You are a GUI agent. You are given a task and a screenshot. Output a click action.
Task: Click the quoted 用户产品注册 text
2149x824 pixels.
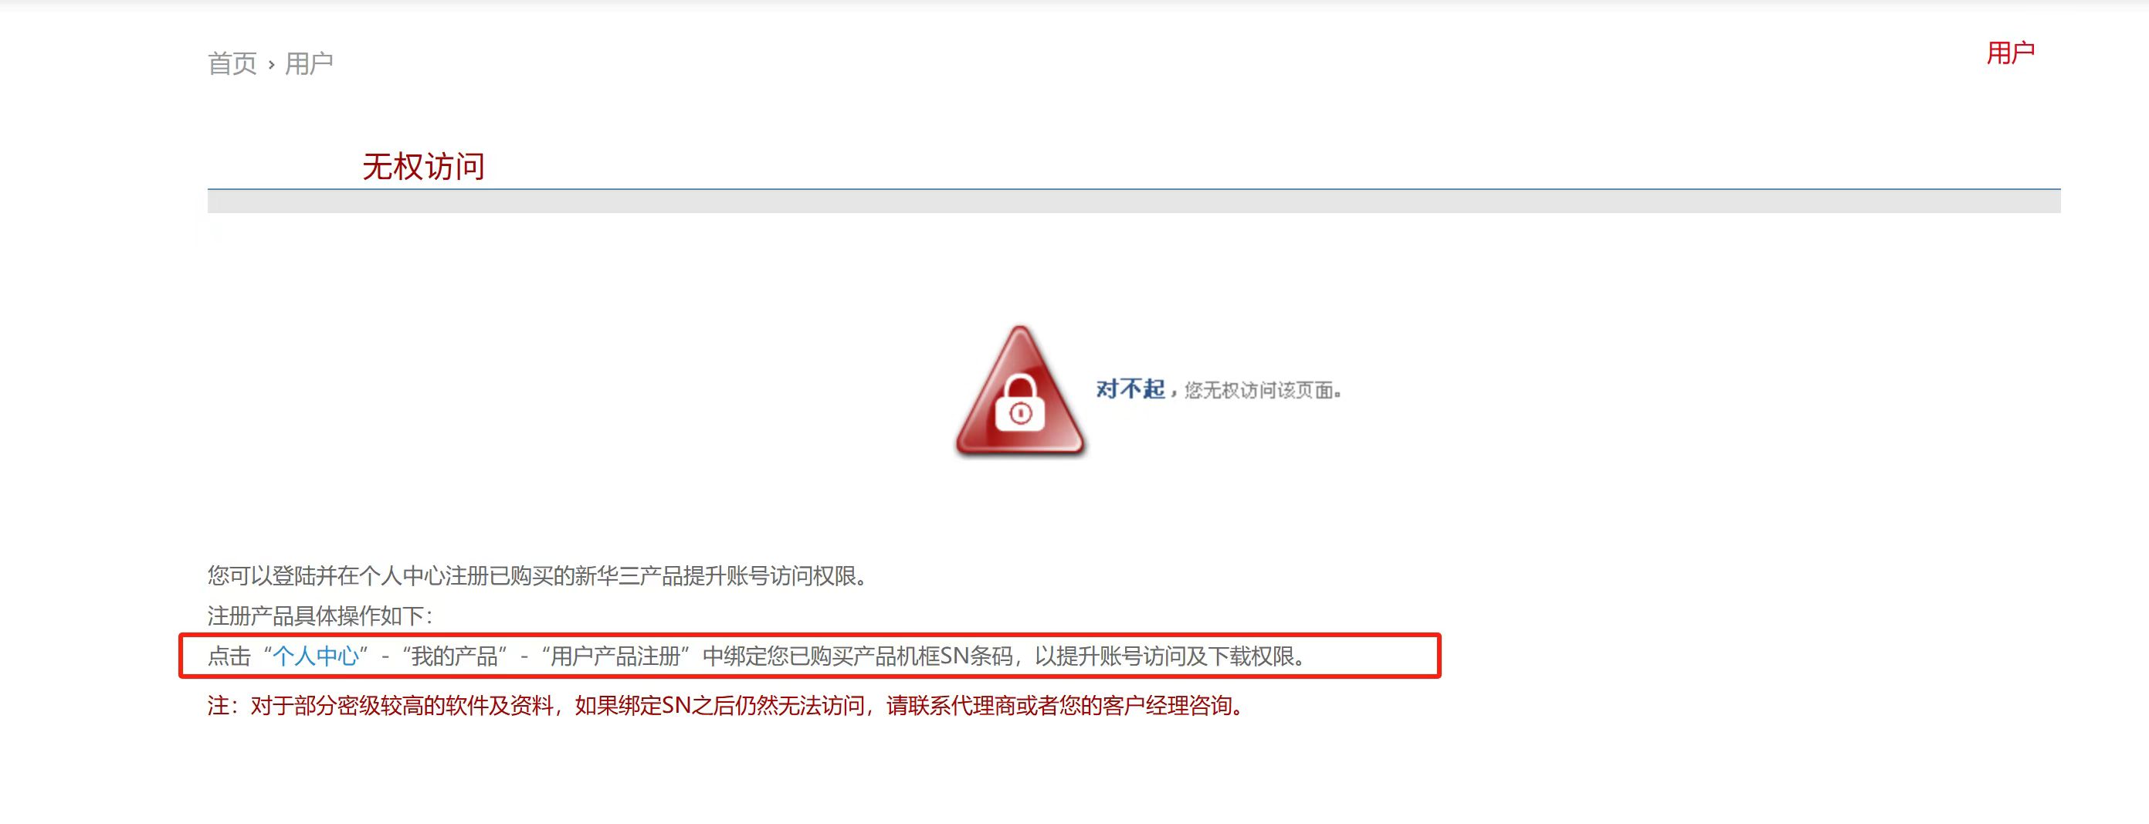click(x=615, y=656)
